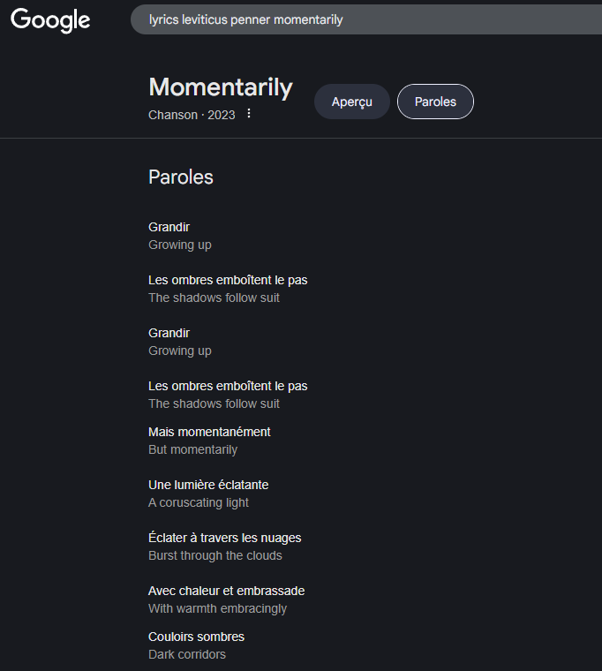The width and height of the screenshot is (602, 671).
Task: Click the lyric Couloirs sombres
Action: coord(196,637)
